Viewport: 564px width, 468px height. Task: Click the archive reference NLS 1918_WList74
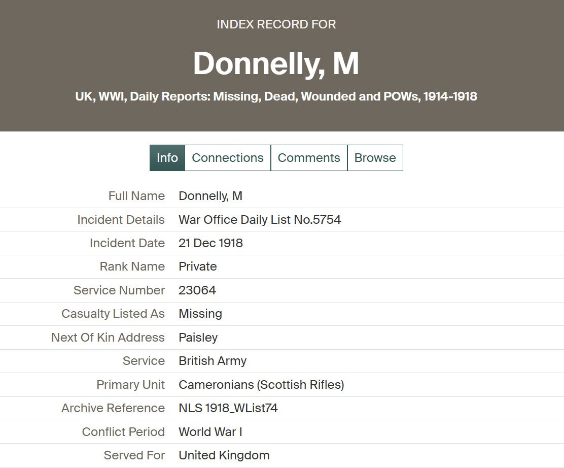228,408
